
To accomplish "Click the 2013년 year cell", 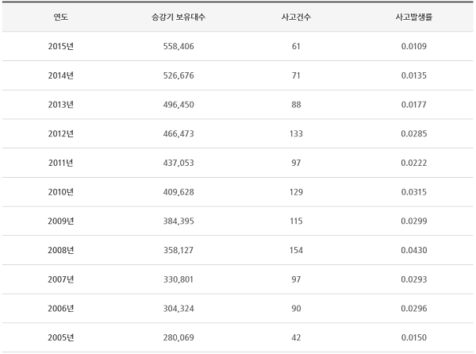I will [60, 105].
